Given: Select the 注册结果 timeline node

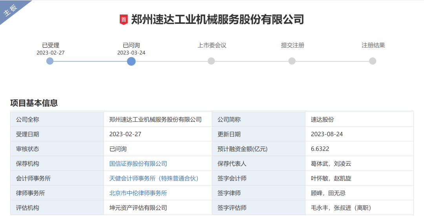Looking at the screenshot, I should (373, 61).
